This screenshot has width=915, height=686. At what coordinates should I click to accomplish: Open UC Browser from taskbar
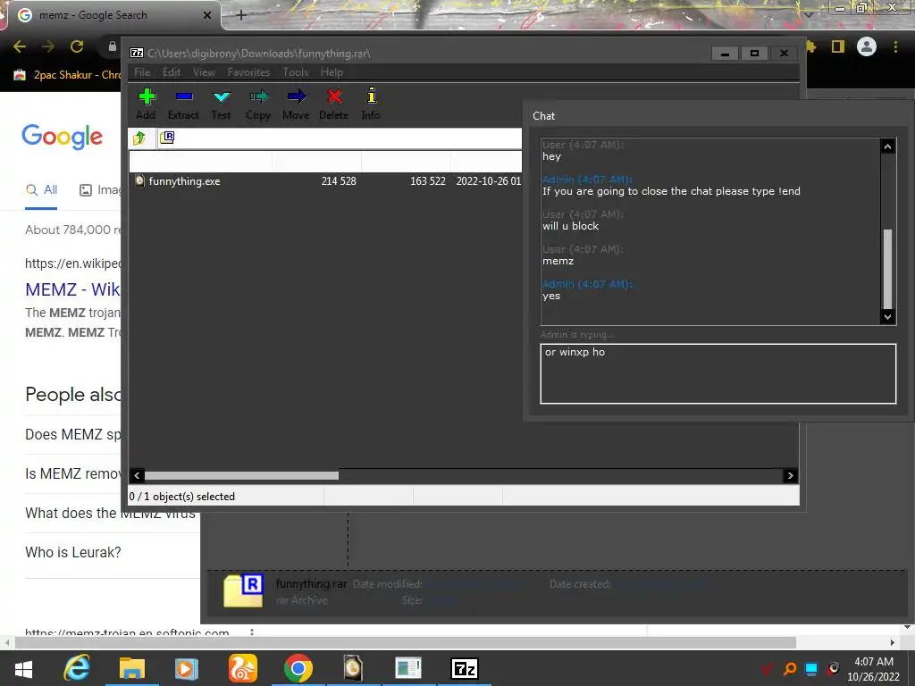(242, 668)
